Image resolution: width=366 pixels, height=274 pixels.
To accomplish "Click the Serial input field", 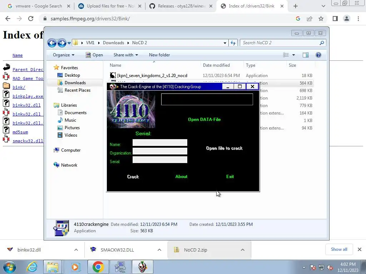I will 160,159.
